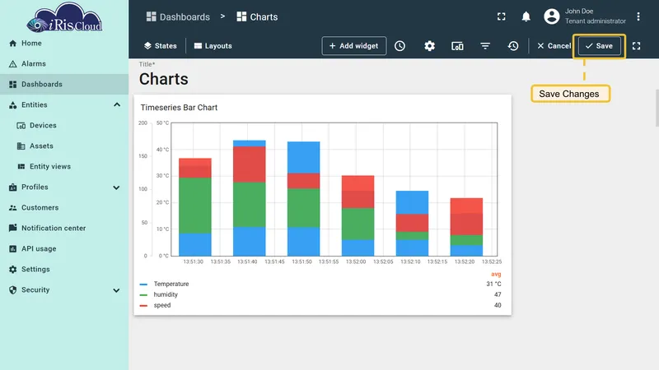Collapse the Entities section chevron

[x=117, y=104]
